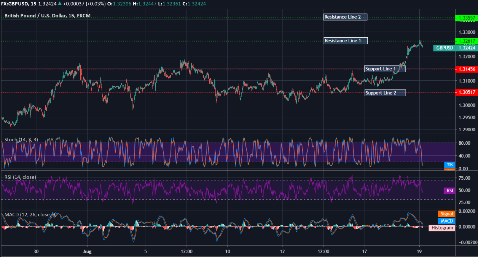This screenshot has height=257, width=478.
Task: Select the Support Line 2 label
Action: 385,93
